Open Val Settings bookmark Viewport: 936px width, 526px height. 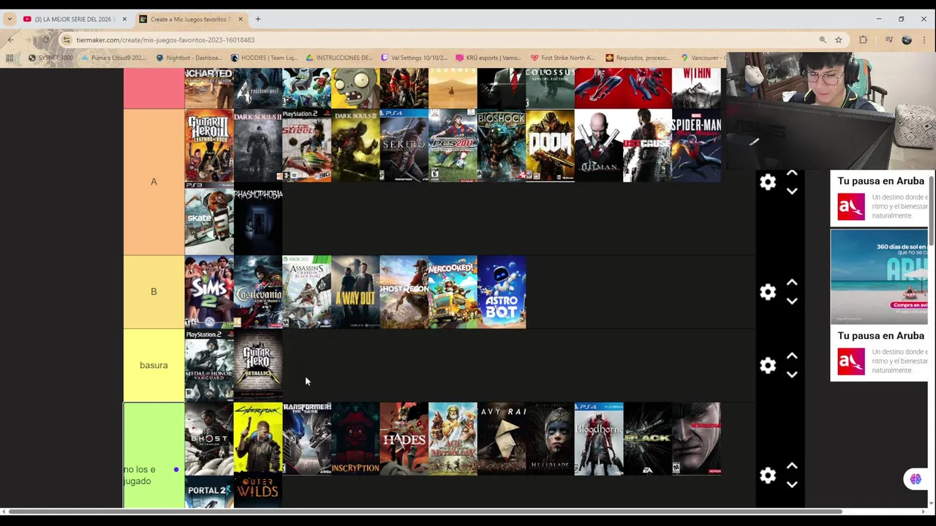pos(414,58)
